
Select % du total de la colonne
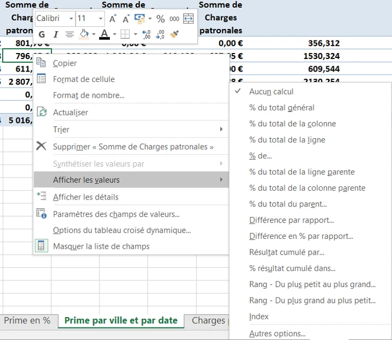[311, 124]
